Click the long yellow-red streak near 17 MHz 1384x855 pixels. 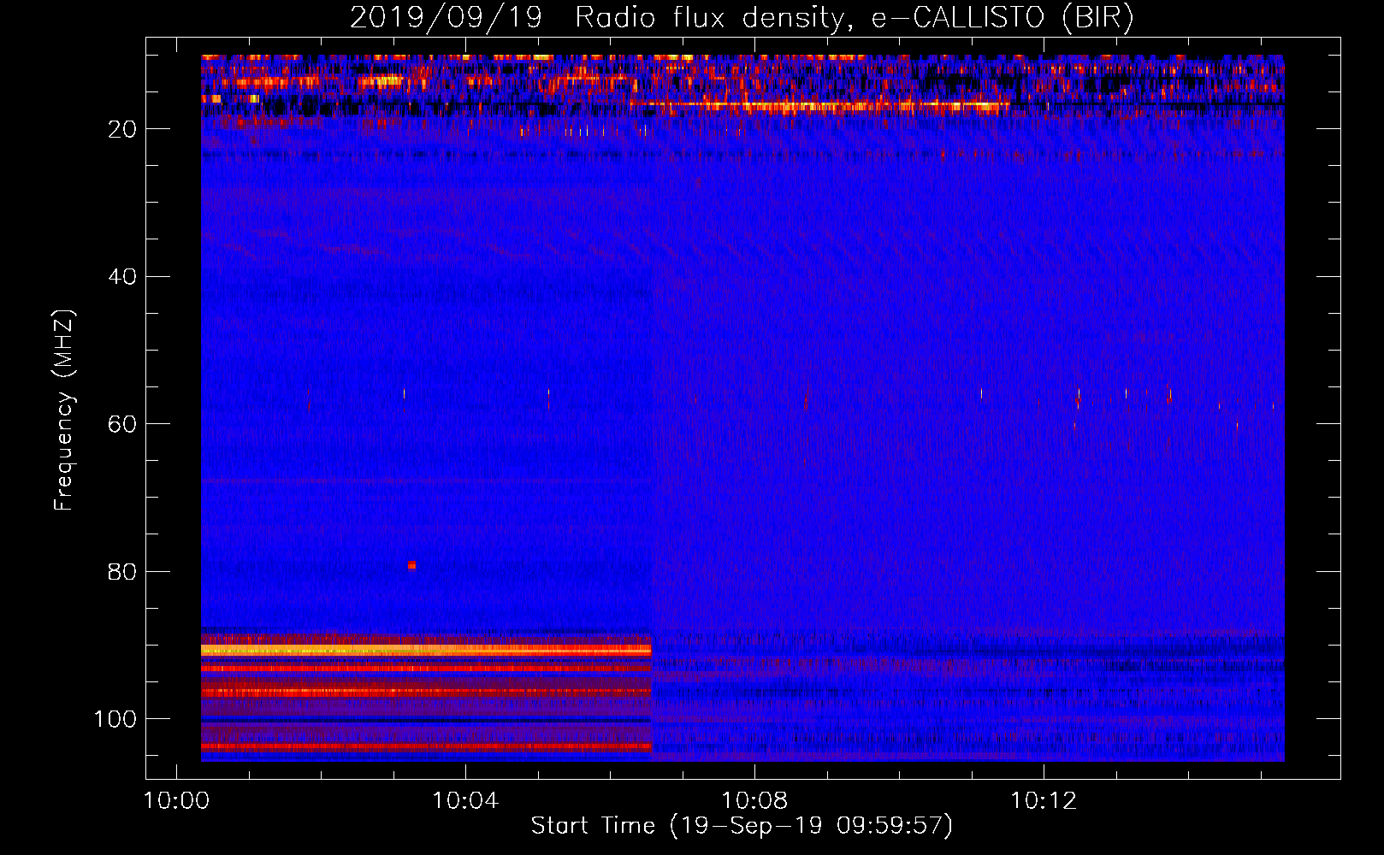819,106
